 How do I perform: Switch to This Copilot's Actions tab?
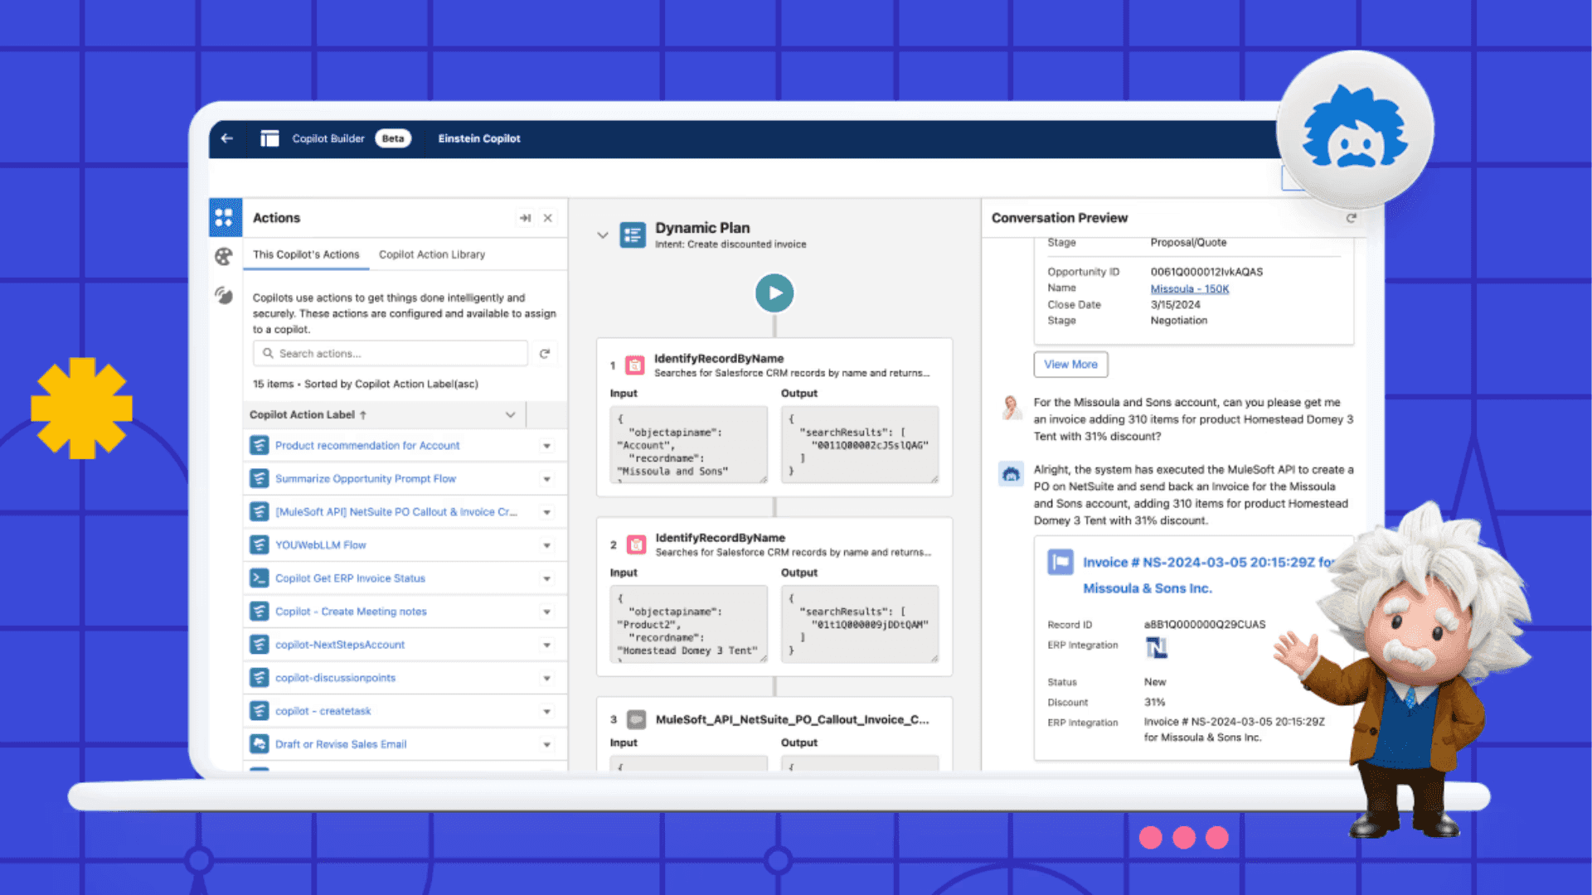pos(306,254)
